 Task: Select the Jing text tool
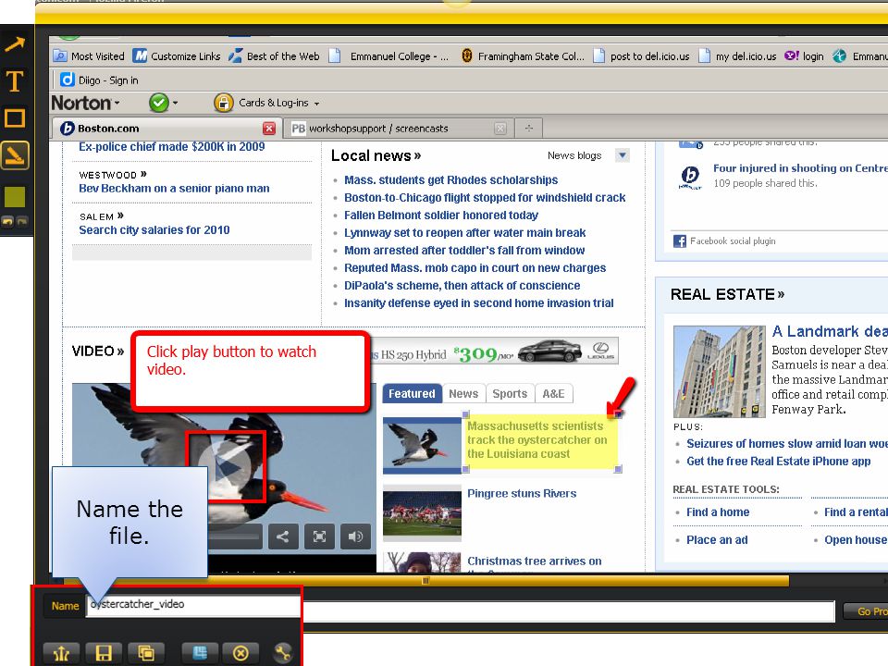[15, 81]
